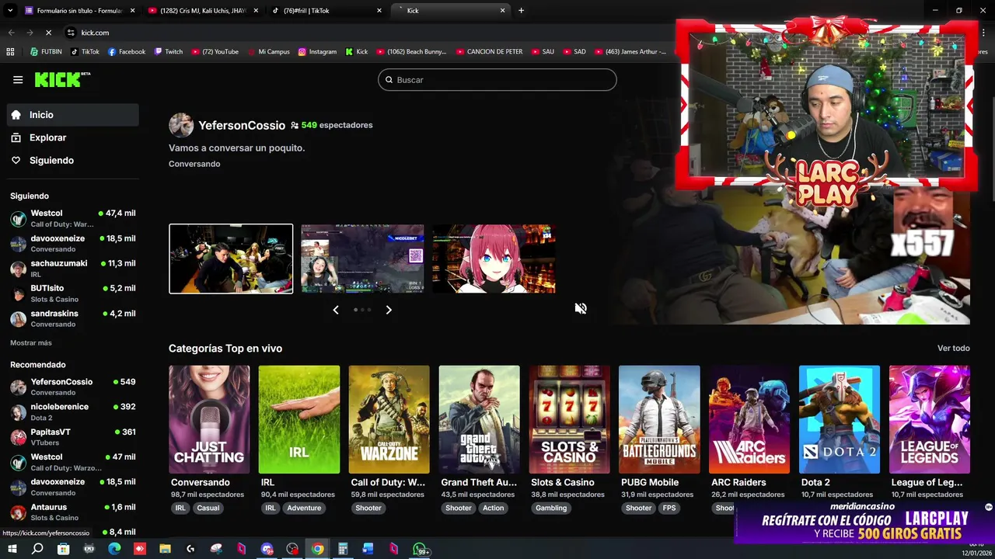
Task: Click the Buscar search field
Action: 497,80
